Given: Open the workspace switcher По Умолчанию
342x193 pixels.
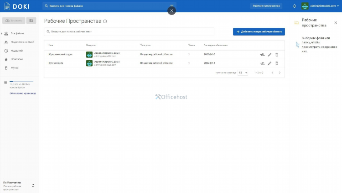Looking at the screenshot, I should tap(19, 186).
